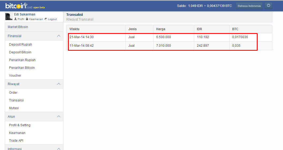Click the price 7.010.000
The width and height of the screenshot is (283, 150).
coord(163,46)
